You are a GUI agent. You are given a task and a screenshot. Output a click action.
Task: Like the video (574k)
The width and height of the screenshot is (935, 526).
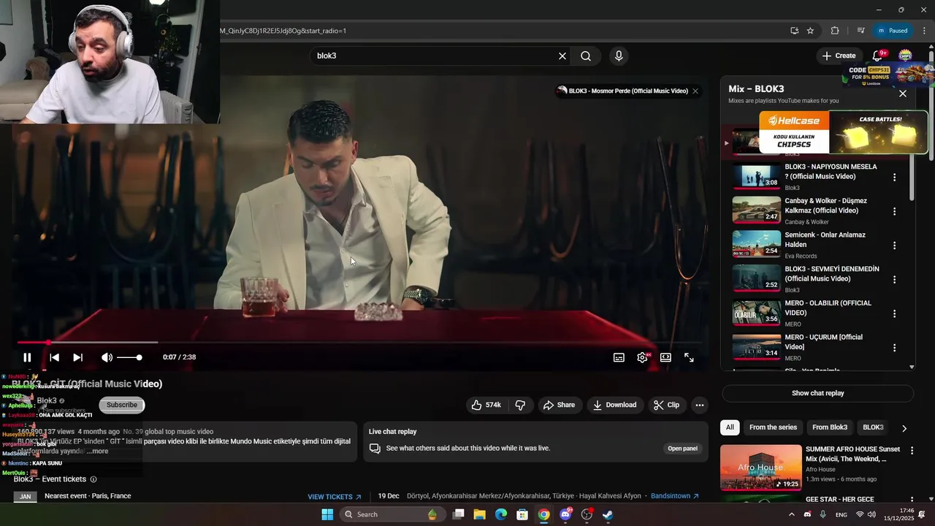(486, 405)
